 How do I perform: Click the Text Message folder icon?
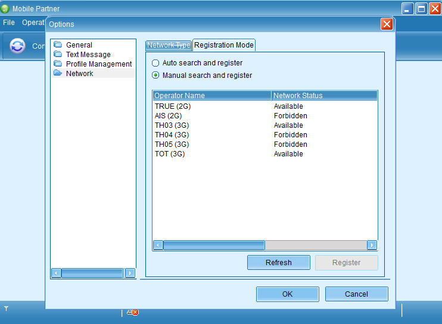(58, 54)
